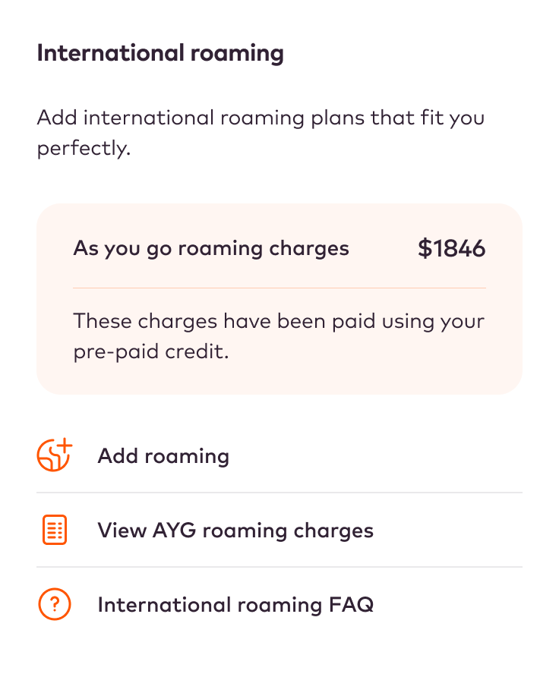
Task: Click the word 'Add' in the Add roaming row
Action: coord(117,456)
